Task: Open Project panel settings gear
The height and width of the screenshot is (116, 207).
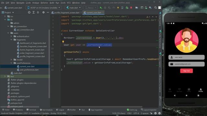Action: click(x=43, y=12)
